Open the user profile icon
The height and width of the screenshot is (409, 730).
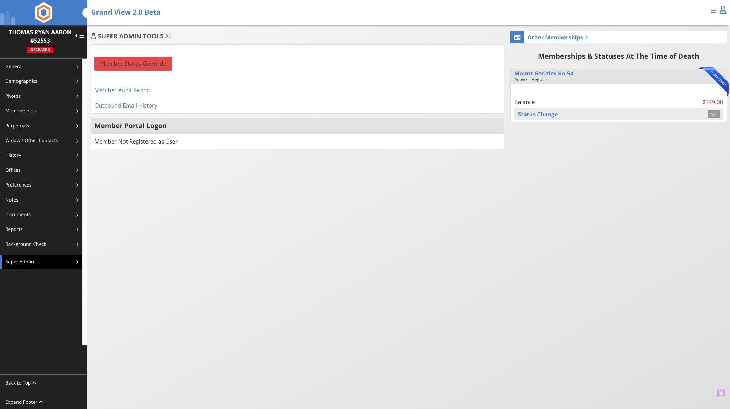tap(723, 10)
